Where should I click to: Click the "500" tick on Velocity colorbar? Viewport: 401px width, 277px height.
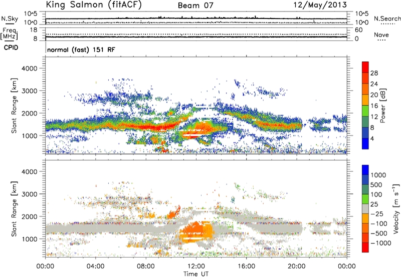(376, 185)
